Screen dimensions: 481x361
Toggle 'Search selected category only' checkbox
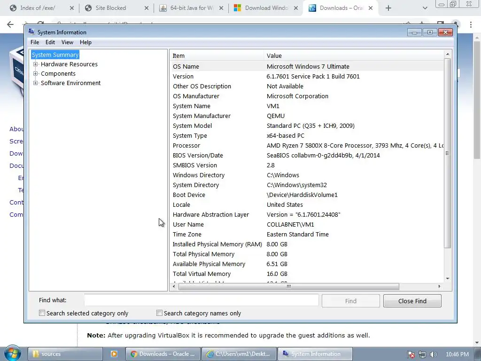[x=42, y=313]
